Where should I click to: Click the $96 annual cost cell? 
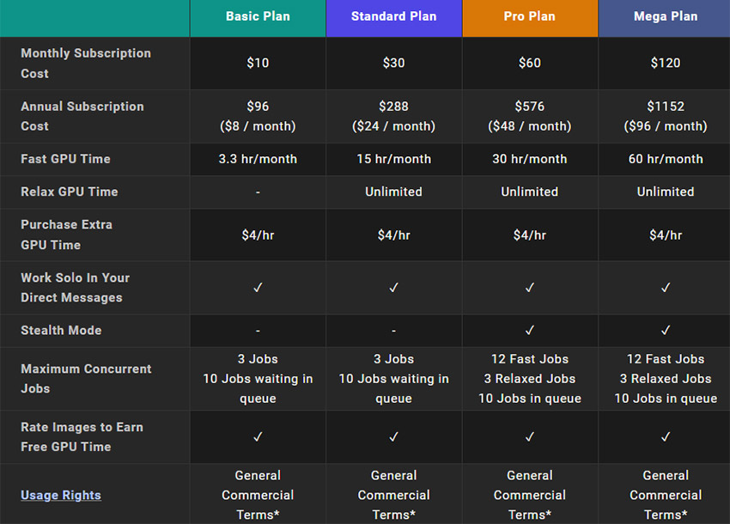pyautogui.click(x=258, y=117)
